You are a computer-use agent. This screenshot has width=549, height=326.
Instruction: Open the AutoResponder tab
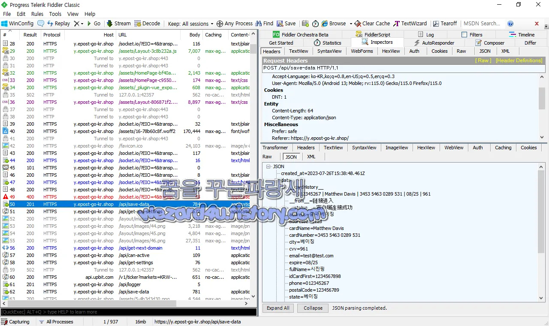pyautogui.click(x=434, y=43)
